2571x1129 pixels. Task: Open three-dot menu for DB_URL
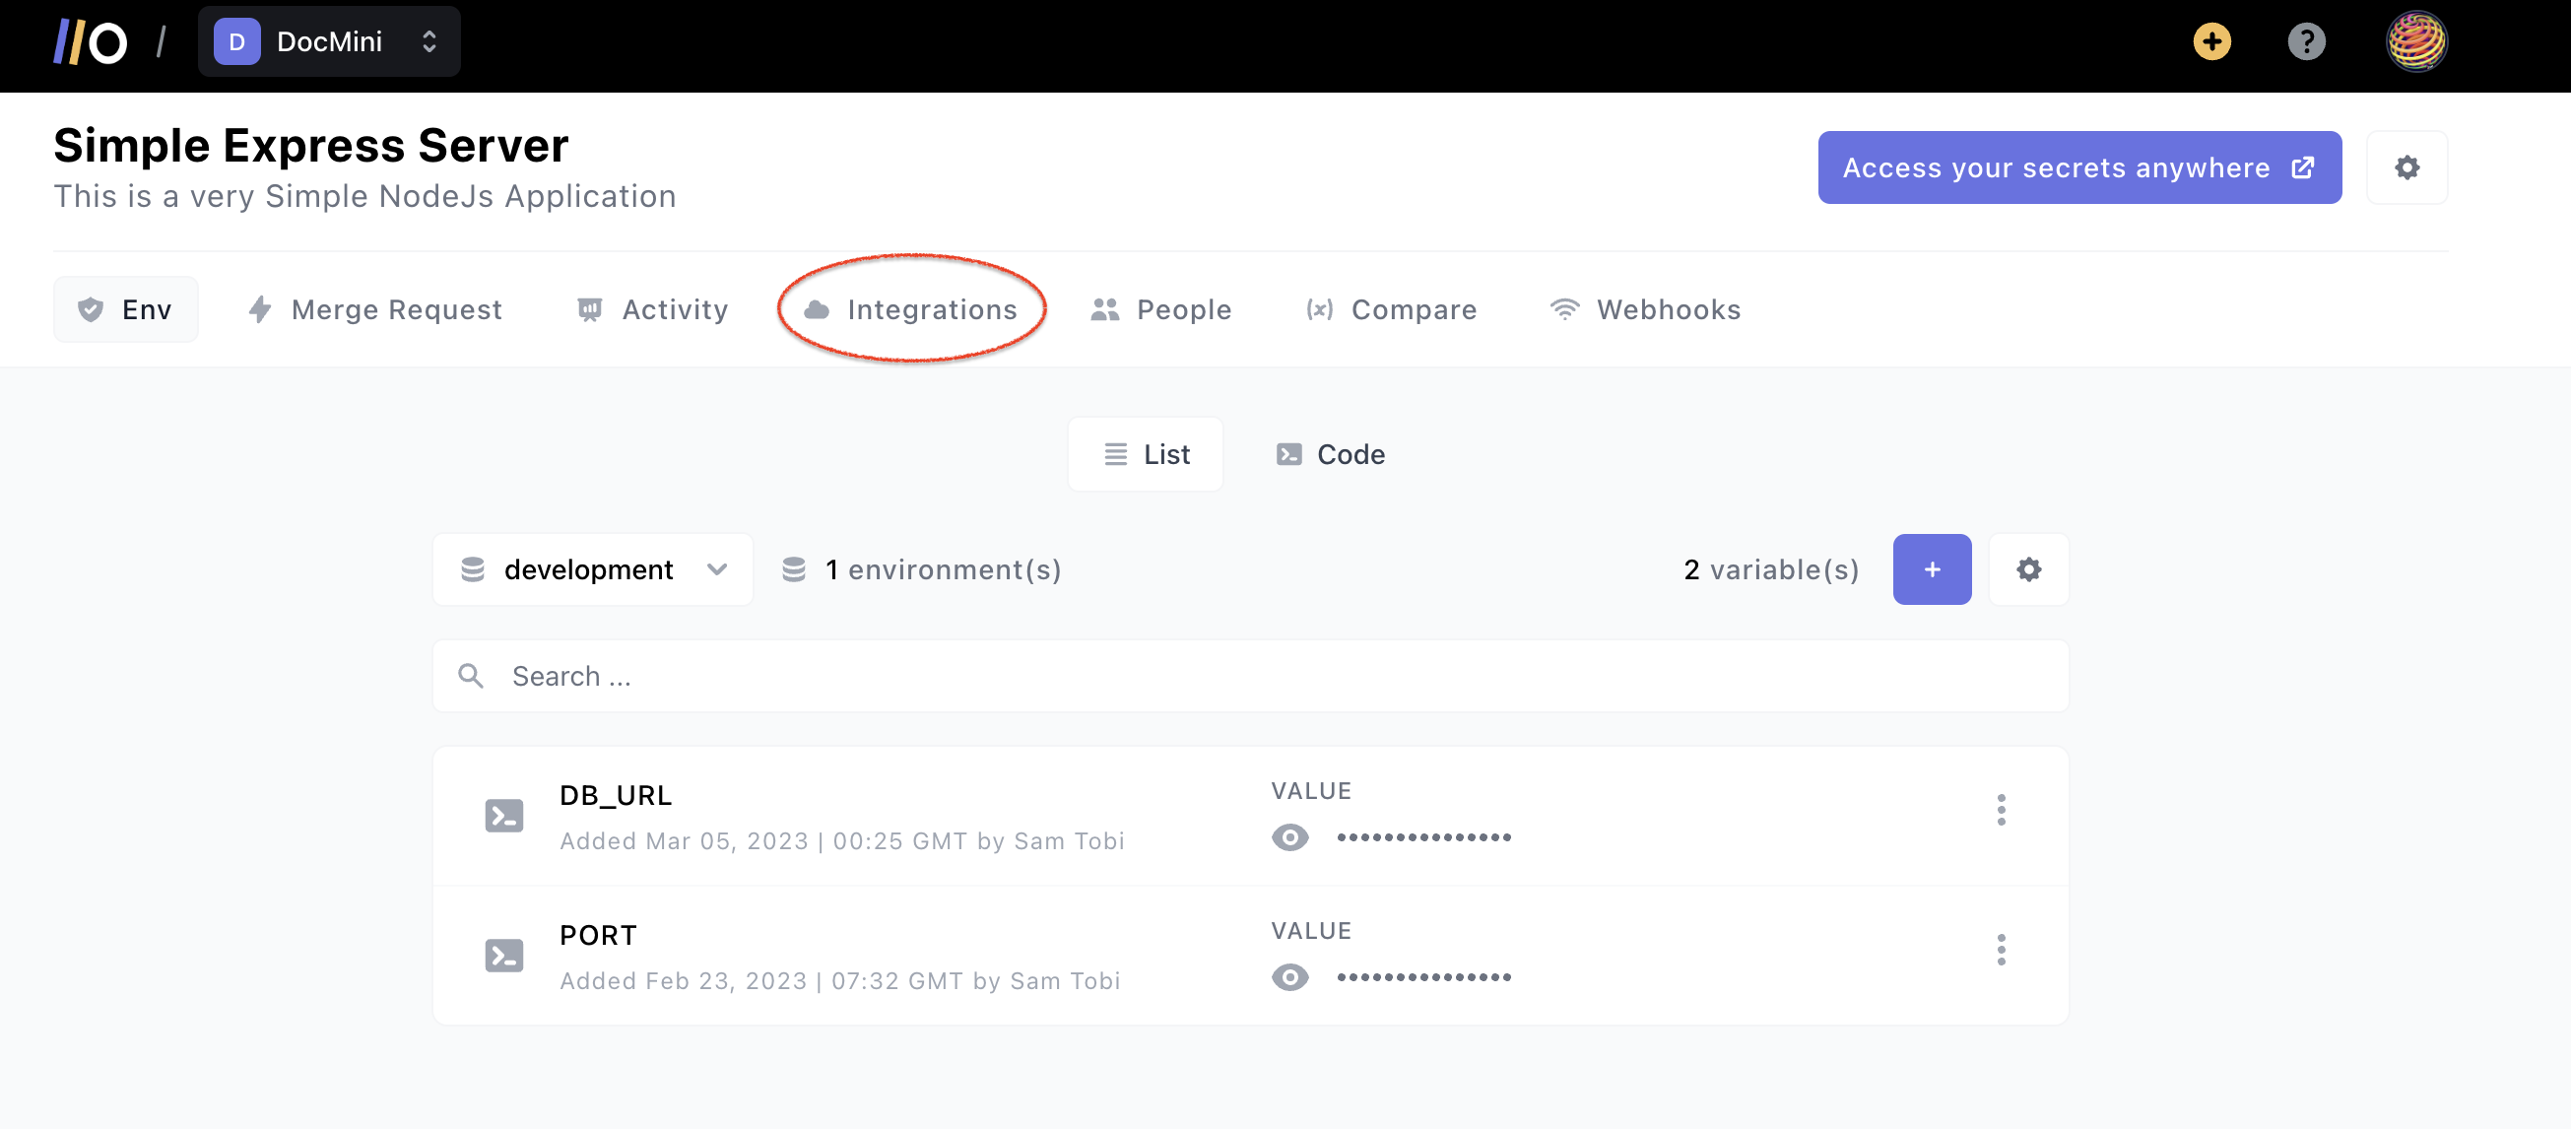pos(2000,810)
